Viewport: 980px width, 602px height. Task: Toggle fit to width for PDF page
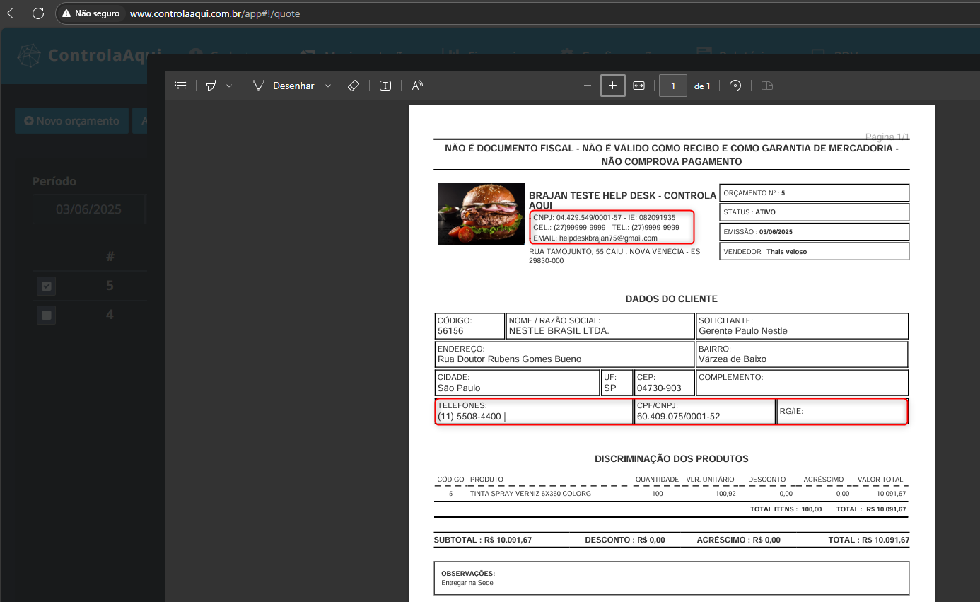click(638, 86)
